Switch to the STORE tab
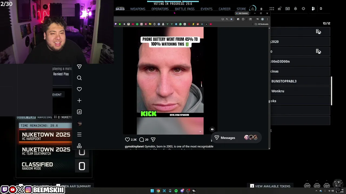346x194 pixels. tap(241, 9)
